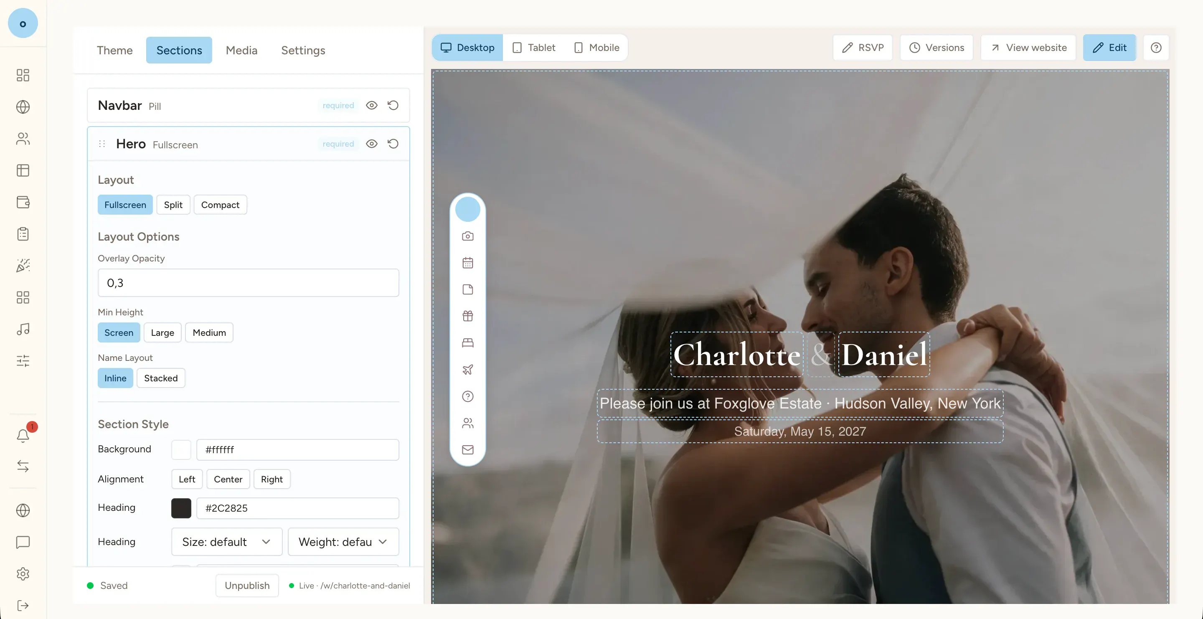
Task: Open the Versions history button
Action: click(937, 48)
